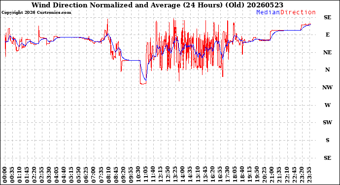340x185 pixels.
Task: Click the 22:10 time axis label
Action: point(287,175)
